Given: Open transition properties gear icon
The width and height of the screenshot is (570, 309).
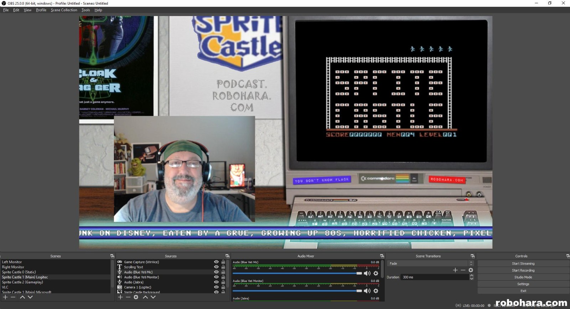Looking at the screenshot, I should tap(471, 270).
